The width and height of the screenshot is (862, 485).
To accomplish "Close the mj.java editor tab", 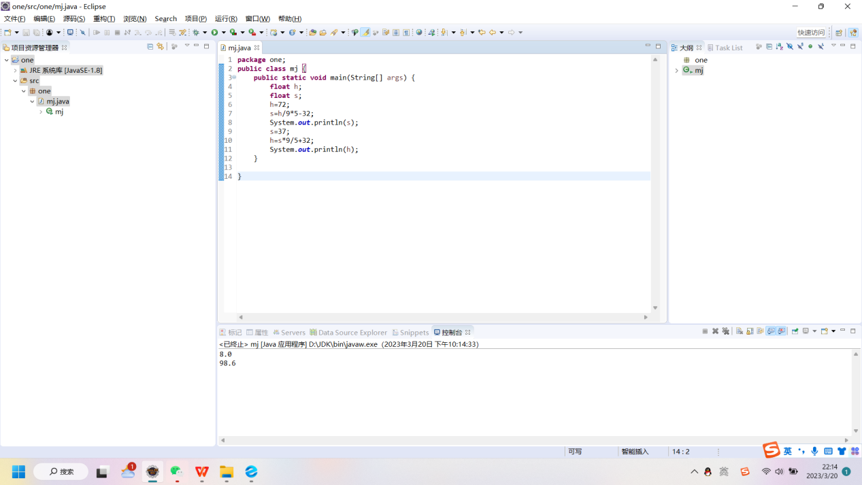I will pyautogui.click(x=256, y=48).
